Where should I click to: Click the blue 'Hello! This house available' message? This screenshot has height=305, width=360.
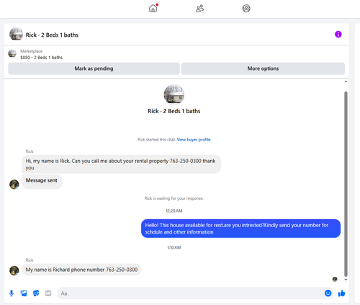click(240, 229)
